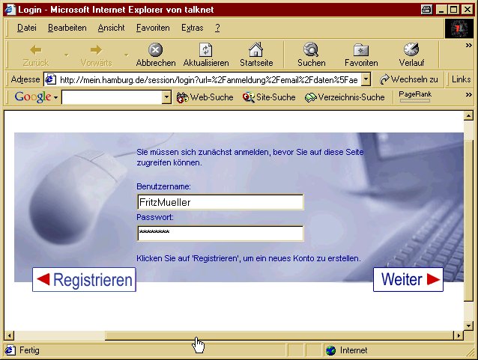The image size is (478, 360).
Task: Click the Registrieren button
Action: coord(85,280)
